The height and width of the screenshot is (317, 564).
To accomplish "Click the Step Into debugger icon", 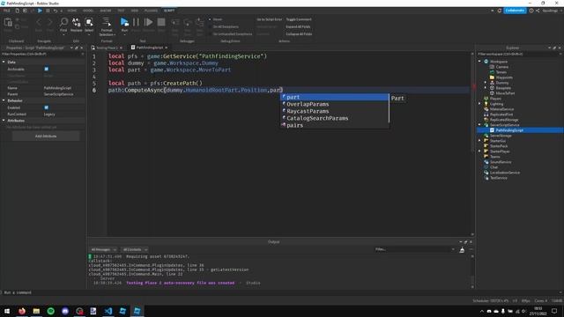I will pos(175,23).
